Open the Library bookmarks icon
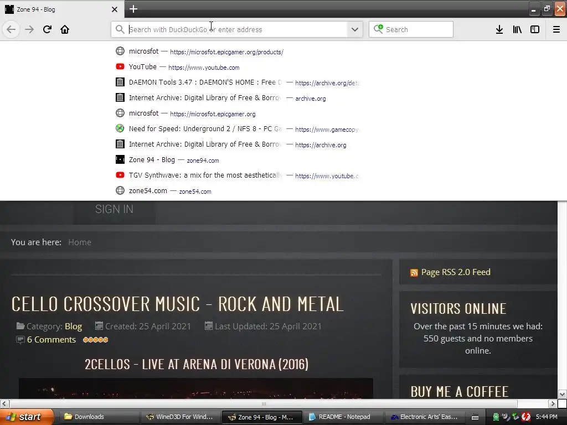 tap(517, 29)
